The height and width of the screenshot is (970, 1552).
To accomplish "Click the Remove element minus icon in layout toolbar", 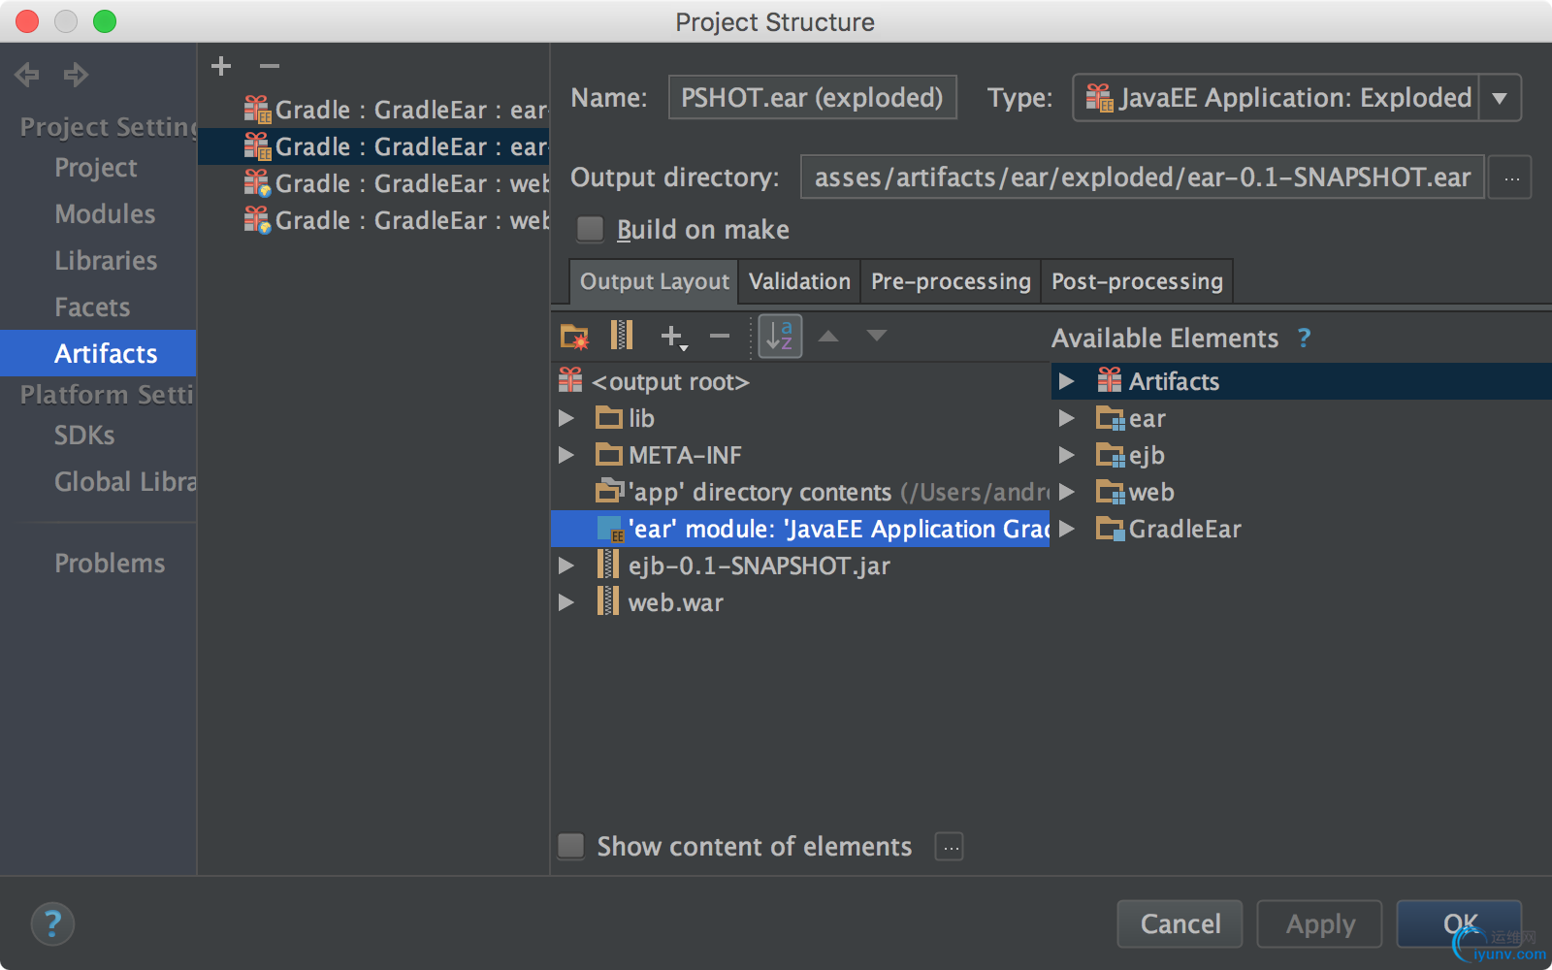I will point(719,337).
